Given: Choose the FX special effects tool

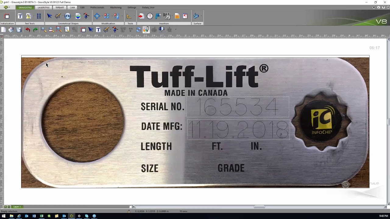Looking at the screenshot, I should click(68, 16).
